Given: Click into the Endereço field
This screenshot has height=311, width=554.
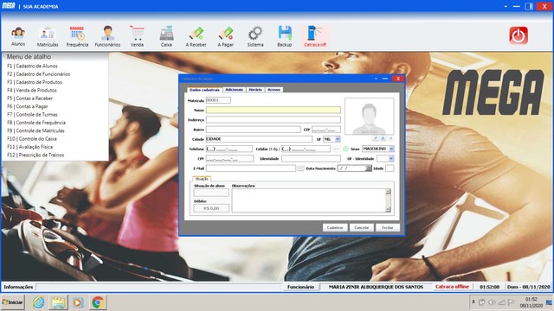Looking at the screenshot, I should [x=274, y=120].
